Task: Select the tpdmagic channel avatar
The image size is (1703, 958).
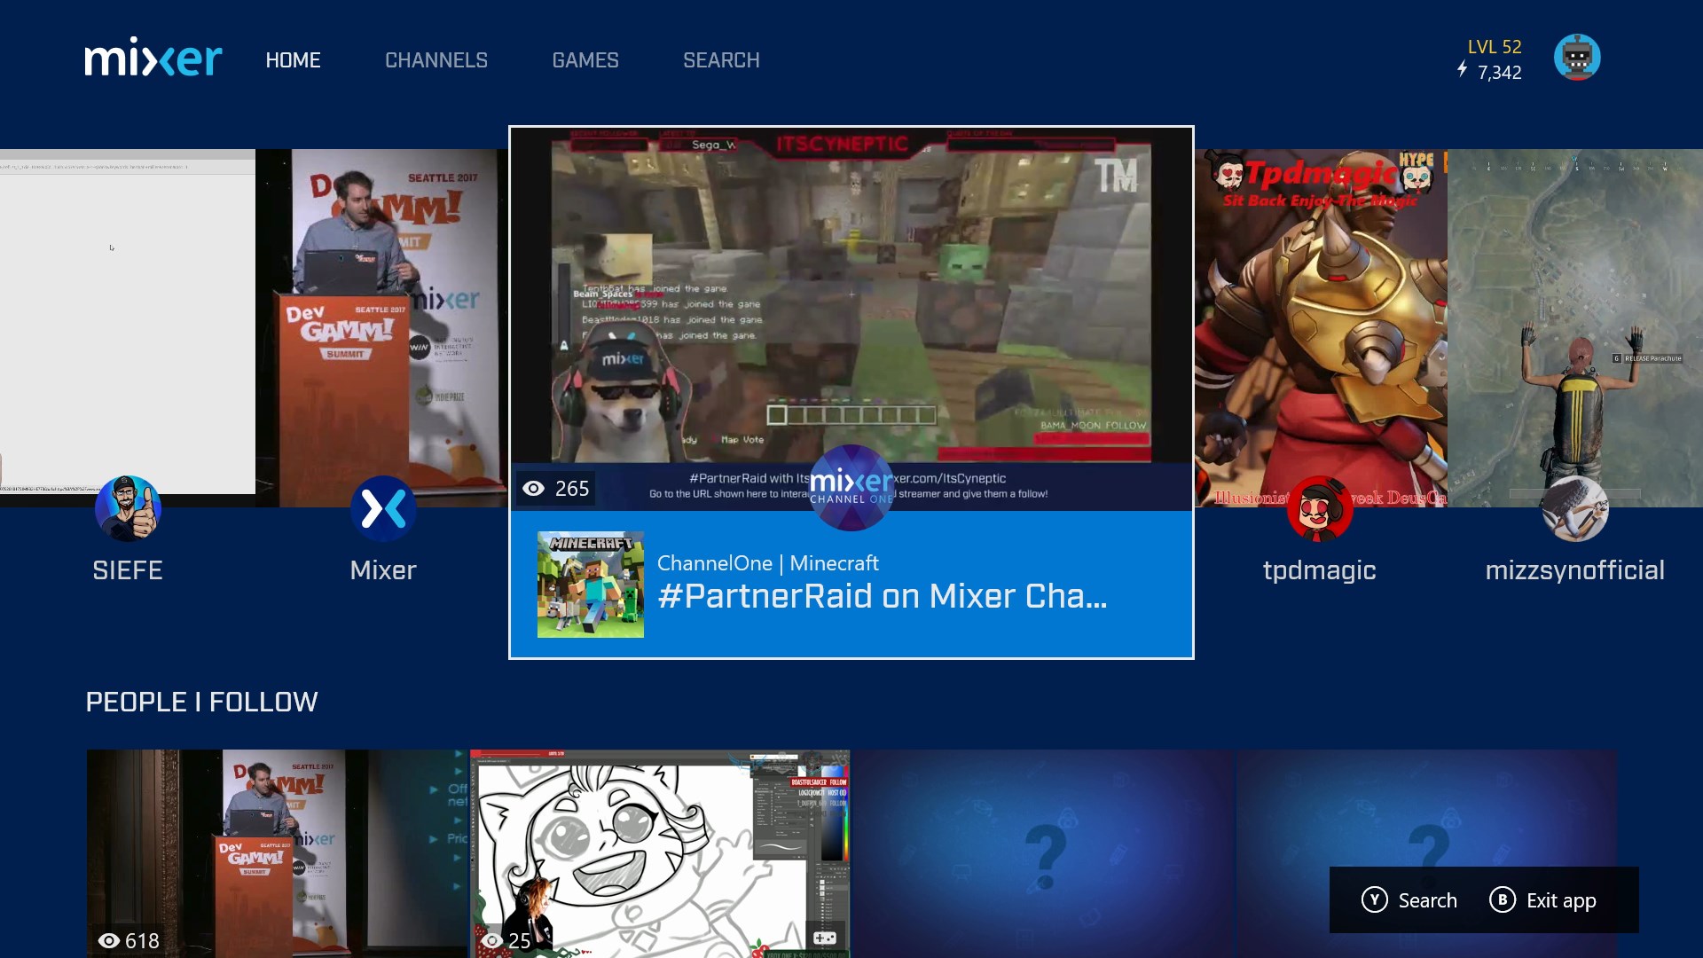Action: point(1319,508)
